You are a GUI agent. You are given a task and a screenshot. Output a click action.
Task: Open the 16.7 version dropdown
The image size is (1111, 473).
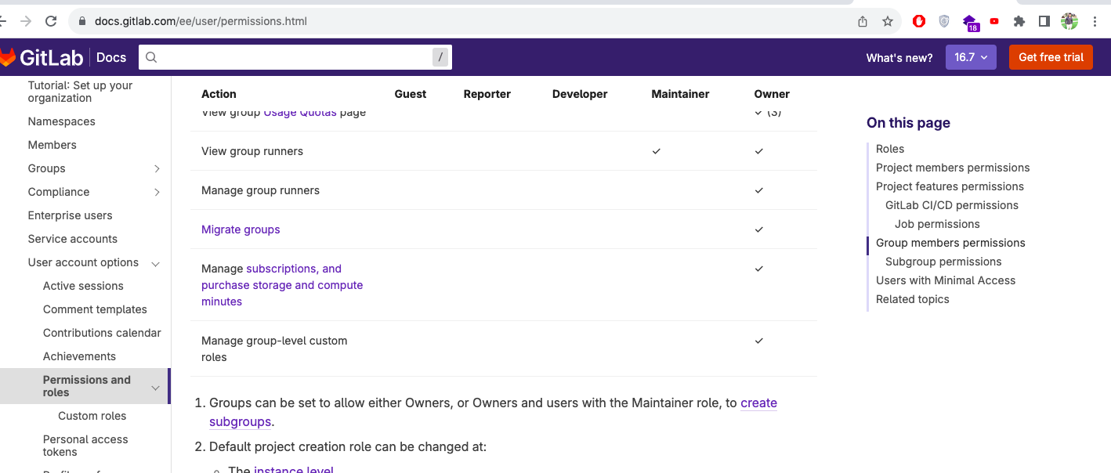pos(971,57)
